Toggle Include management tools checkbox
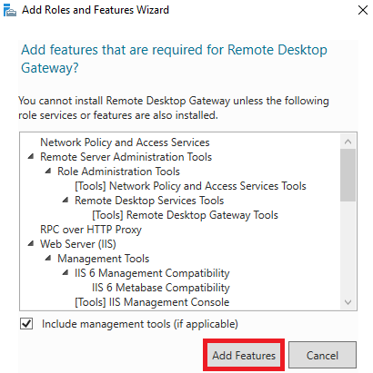 click(x=26, y=324)
